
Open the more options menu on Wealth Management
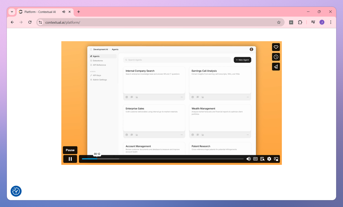coord(247,134)
